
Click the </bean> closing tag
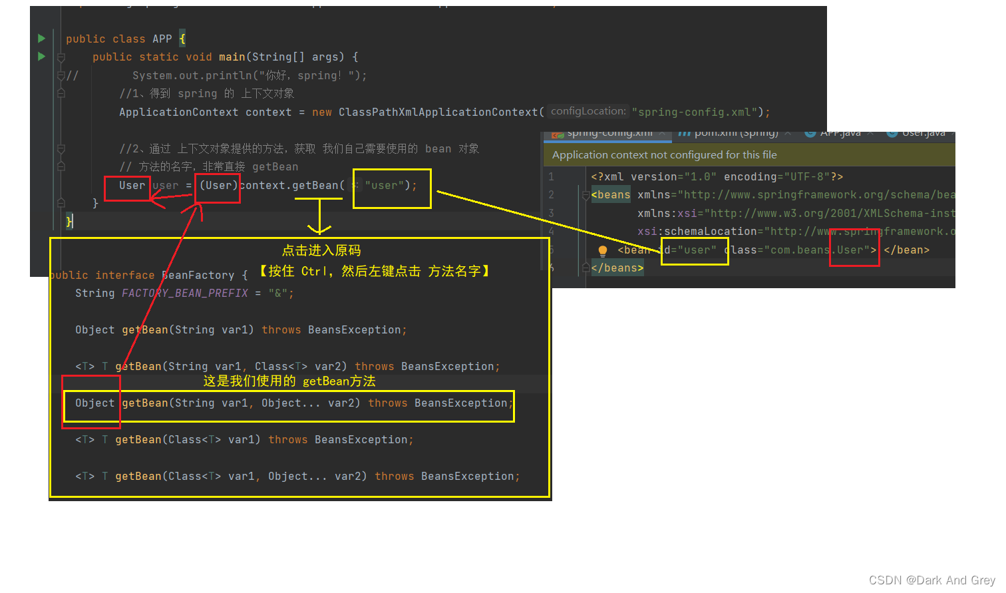point(907,250)
